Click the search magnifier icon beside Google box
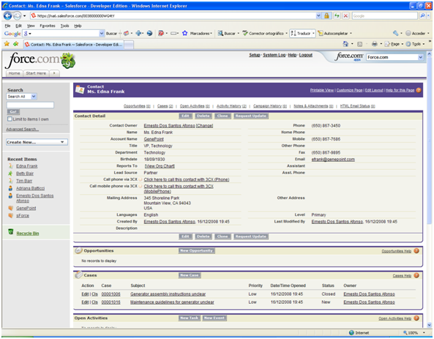This screenshot has height=339, width=434. tap(422, 16)
